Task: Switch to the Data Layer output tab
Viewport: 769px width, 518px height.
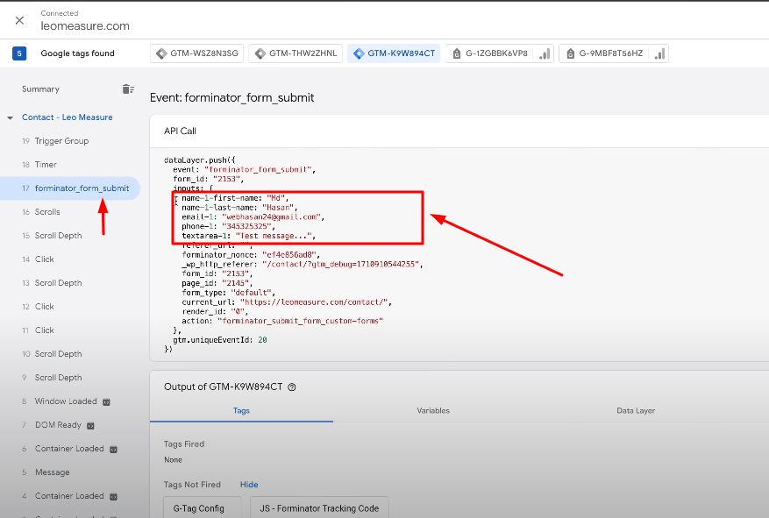Action: tap(636, 411)
